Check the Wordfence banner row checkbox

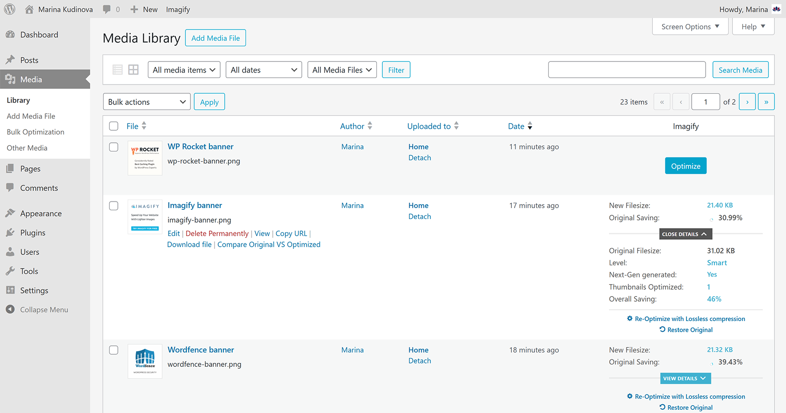(x=114, y=350)
